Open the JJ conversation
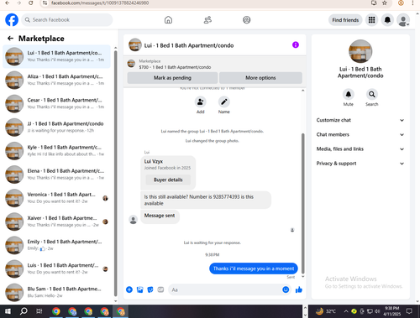The image size is (420, 318). 56,127
